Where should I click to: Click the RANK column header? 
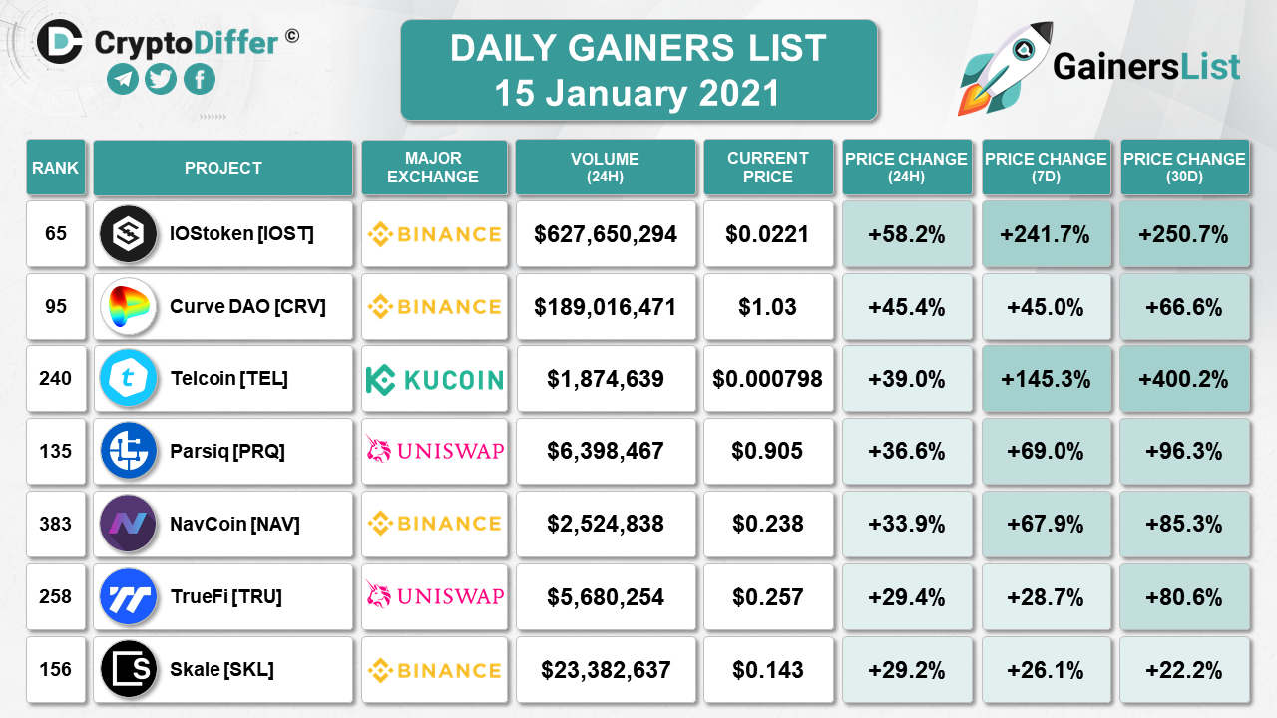56,168
